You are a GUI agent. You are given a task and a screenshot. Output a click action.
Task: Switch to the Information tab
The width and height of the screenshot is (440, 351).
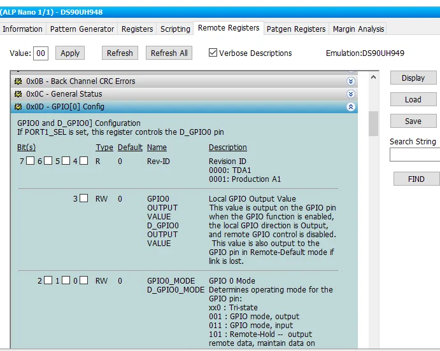(x=22, y=29)
